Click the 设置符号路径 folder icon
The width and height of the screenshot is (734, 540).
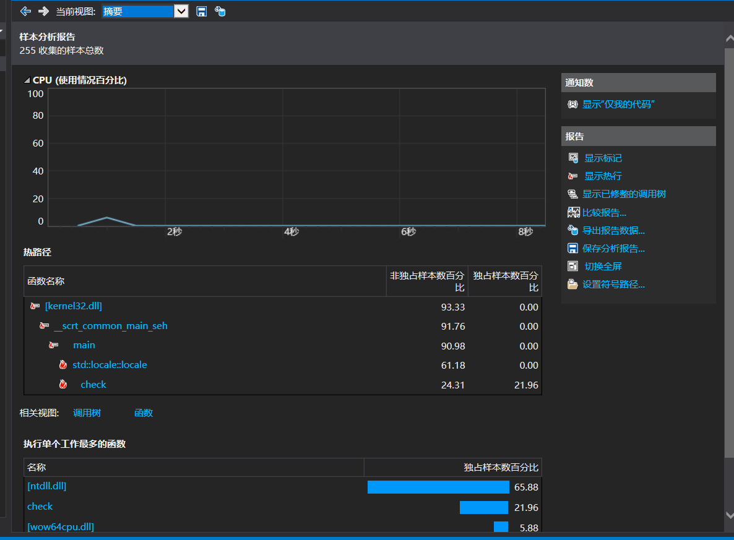coord(572,284)
